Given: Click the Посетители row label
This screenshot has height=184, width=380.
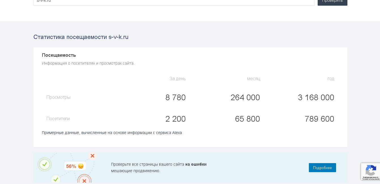Looking at the screenshot, I should (58, 119).
